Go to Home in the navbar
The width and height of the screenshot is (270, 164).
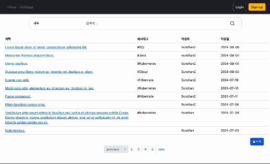click(12, 7)
